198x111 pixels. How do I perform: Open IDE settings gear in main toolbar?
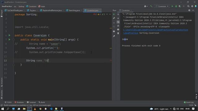point(192,6)
